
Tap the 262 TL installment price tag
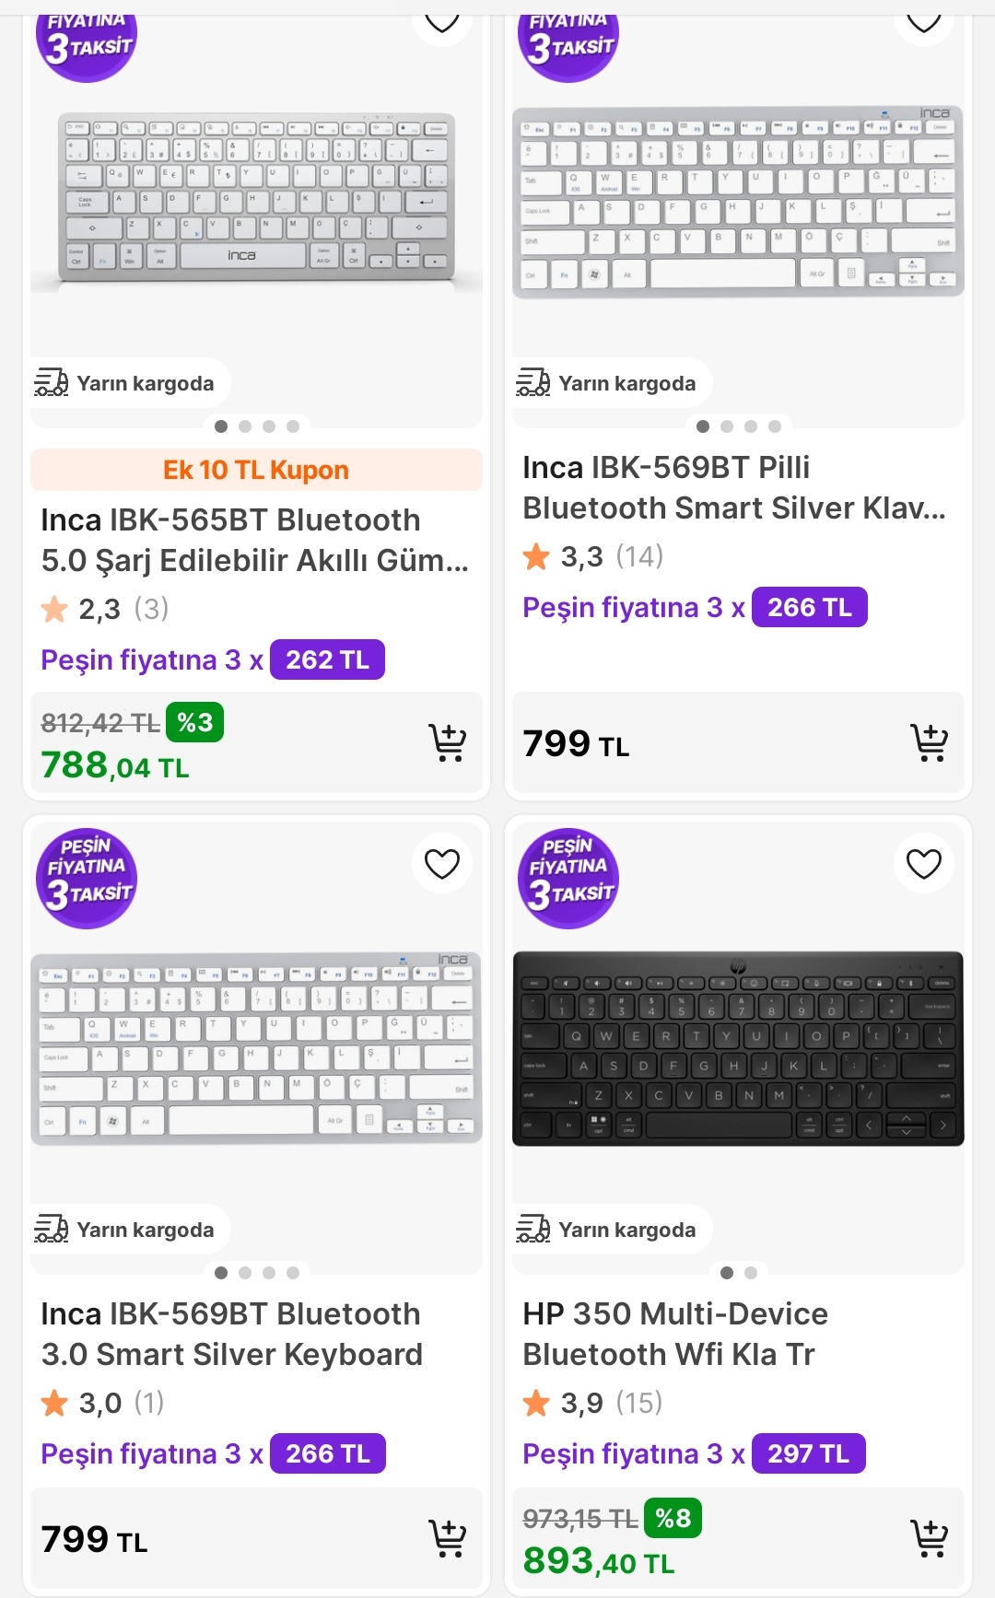pos(327,659)
